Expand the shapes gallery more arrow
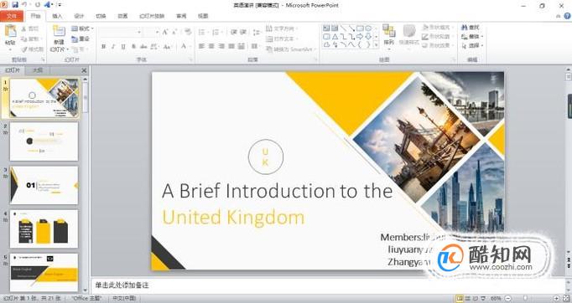The image size is (572, 303). (376, 45)
